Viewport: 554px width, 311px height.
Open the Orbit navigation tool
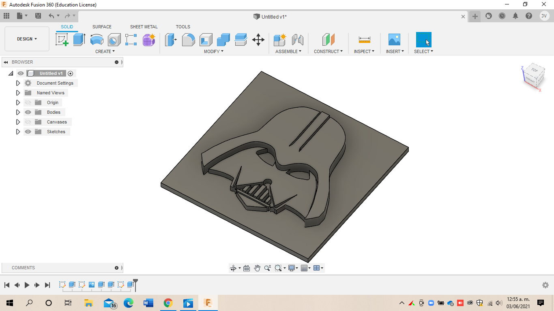pyautogui.click(x=233, y=268)
